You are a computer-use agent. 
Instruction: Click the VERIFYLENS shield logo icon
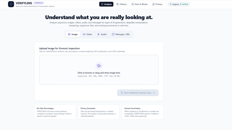[11, 4]
